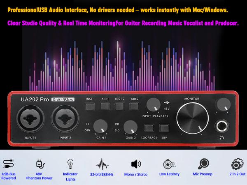Click the Mono / Stereo speaker icon
The width and height of the screenshot is (247, 185).
pyautogui.click(x=136, y=164)
